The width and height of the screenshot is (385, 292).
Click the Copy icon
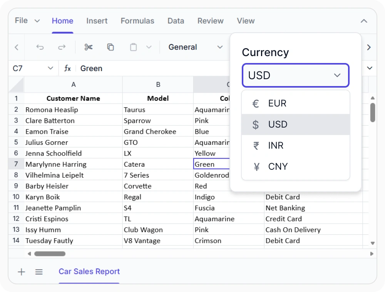[110, 47]
